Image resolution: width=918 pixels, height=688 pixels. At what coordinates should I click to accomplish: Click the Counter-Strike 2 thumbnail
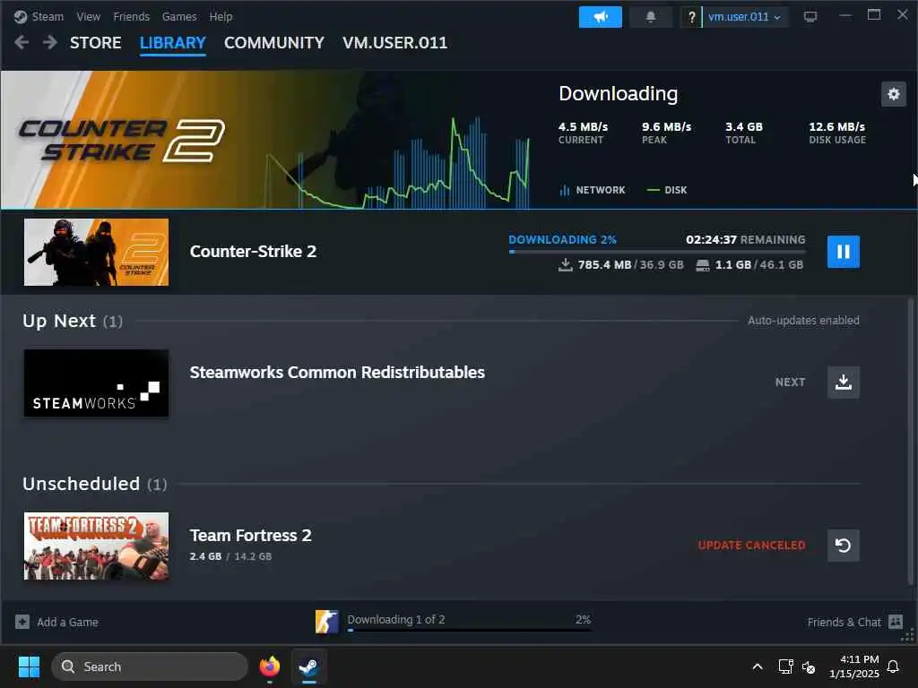coord(96,252)
